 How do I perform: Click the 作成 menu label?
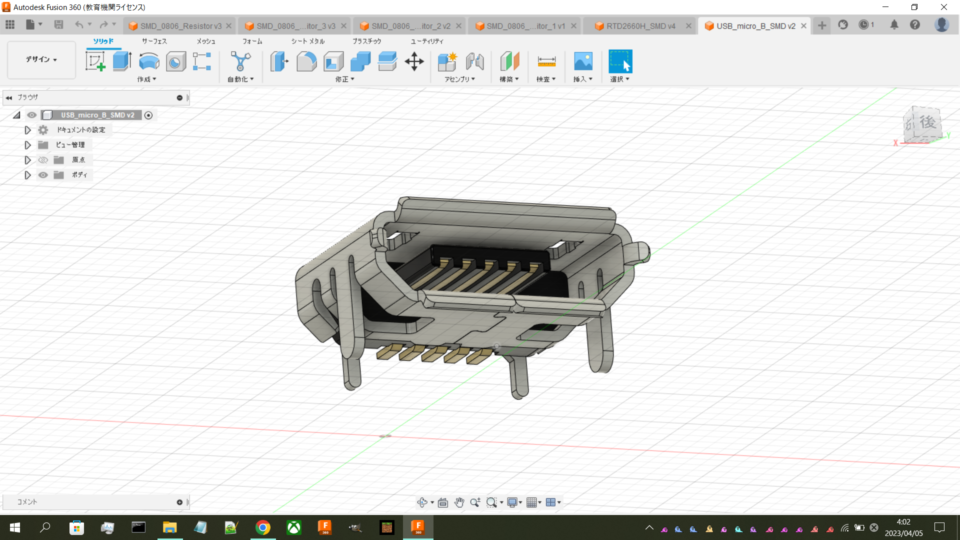point(146,79)
